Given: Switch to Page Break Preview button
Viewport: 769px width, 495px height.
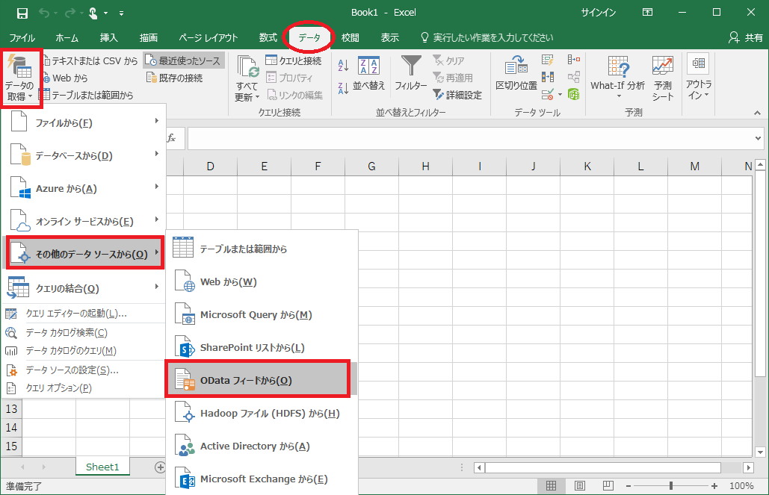Looking at the screenshot, I should 608,486.
